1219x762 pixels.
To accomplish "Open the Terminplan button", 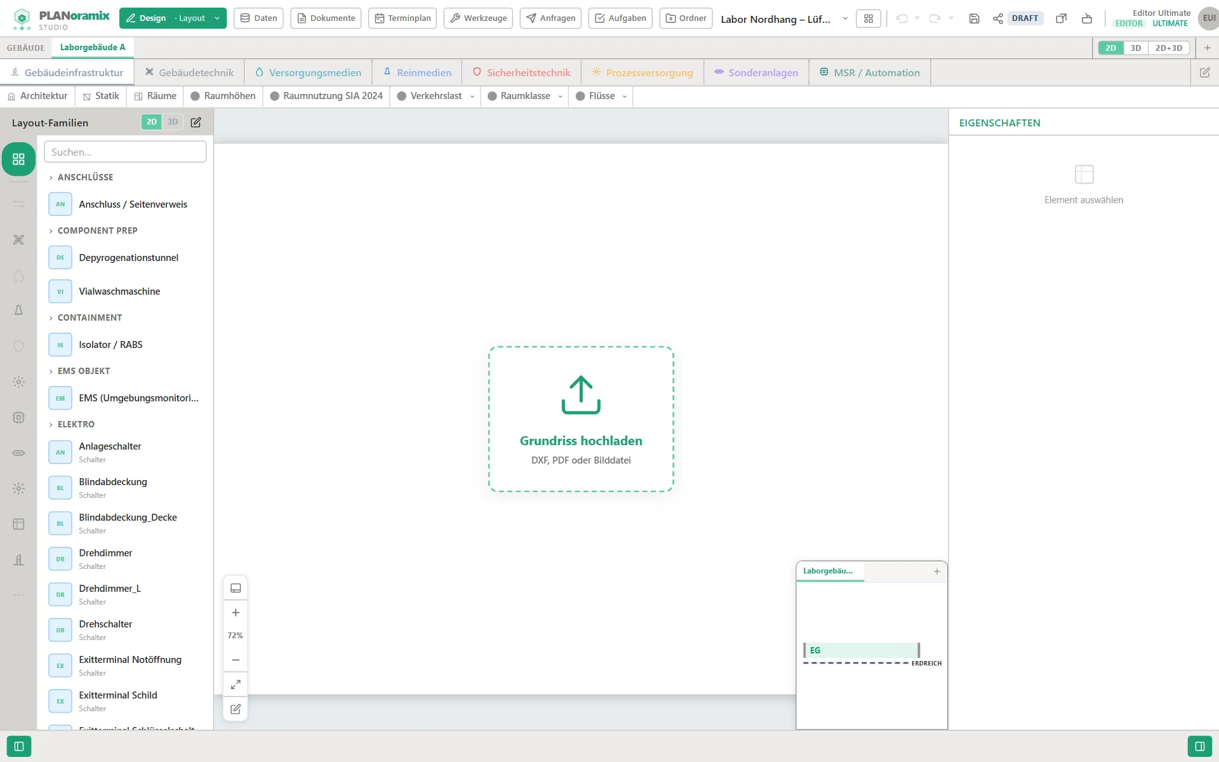I will pyautogui.click(x=403, y=18).
